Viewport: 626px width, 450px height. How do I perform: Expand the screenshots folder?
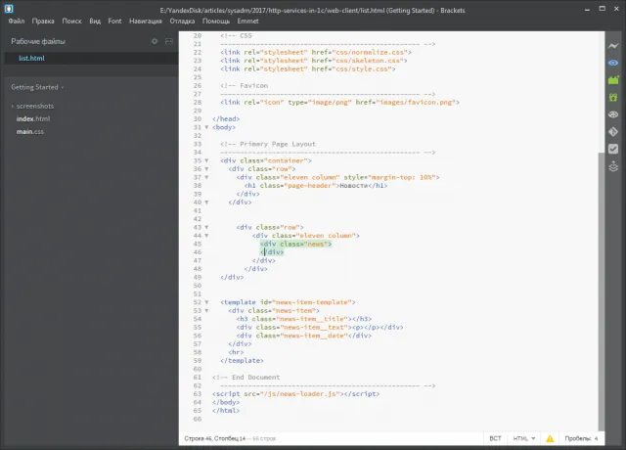tap(13, 107)
